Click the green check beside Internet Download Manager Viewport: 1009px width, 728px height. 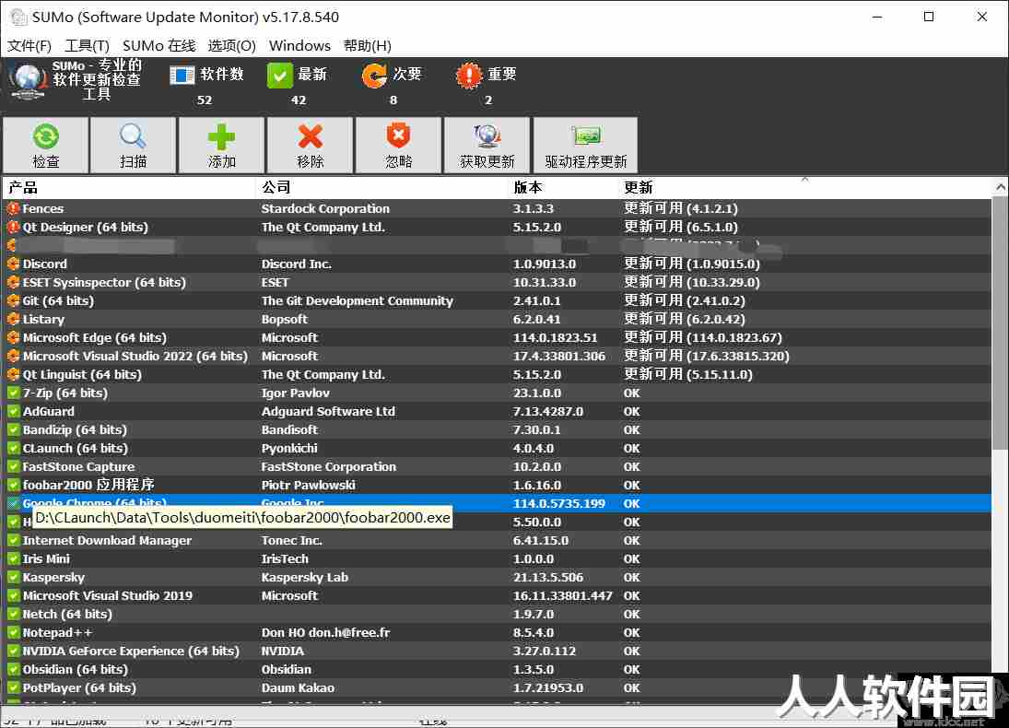click(x=13, y=541)
